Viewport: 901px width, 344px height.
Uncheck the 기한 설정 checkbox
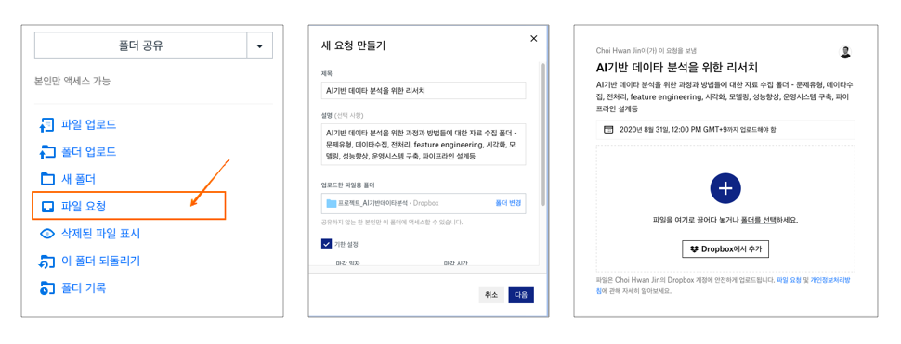(x=326, y=244)
